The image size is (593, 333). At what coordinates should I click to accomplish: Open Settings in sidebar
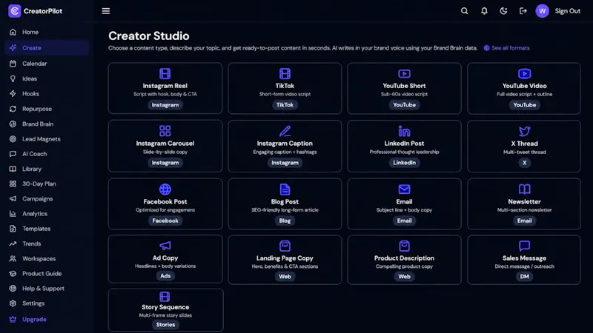pyautogui.click(x=47, y=303)
